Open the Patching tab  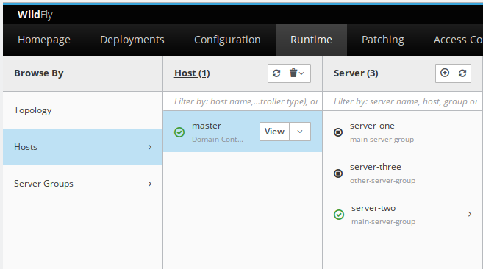(383, 40)
